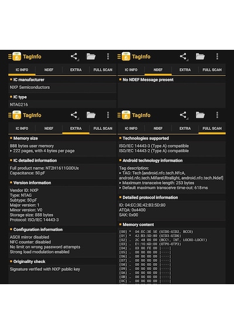Switch to EXTRA tab above Technologies supported
234x334 pixels.
click(185, 128)
